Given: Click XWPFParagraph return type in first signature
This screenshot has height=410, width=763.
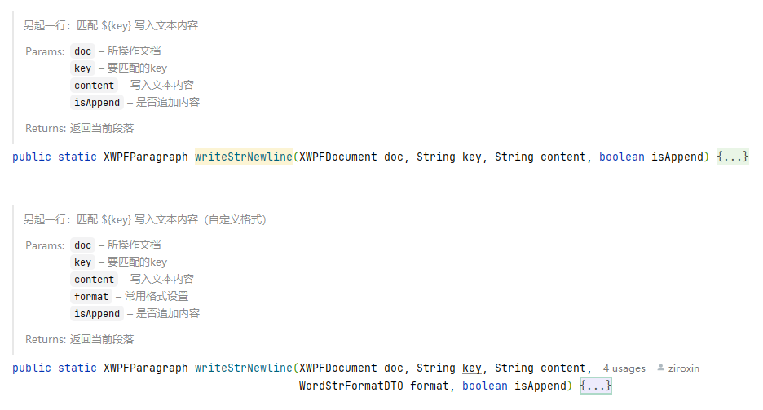Looking at the screenshot, I should (x=145, y=157).
